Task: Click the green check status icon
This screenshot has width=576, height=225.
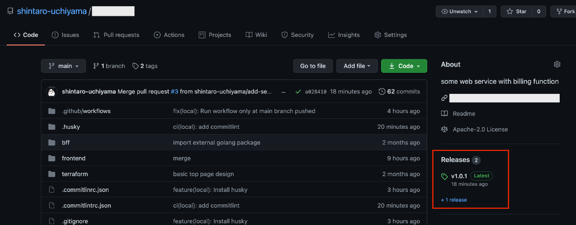Action: (x=298, y=91)
